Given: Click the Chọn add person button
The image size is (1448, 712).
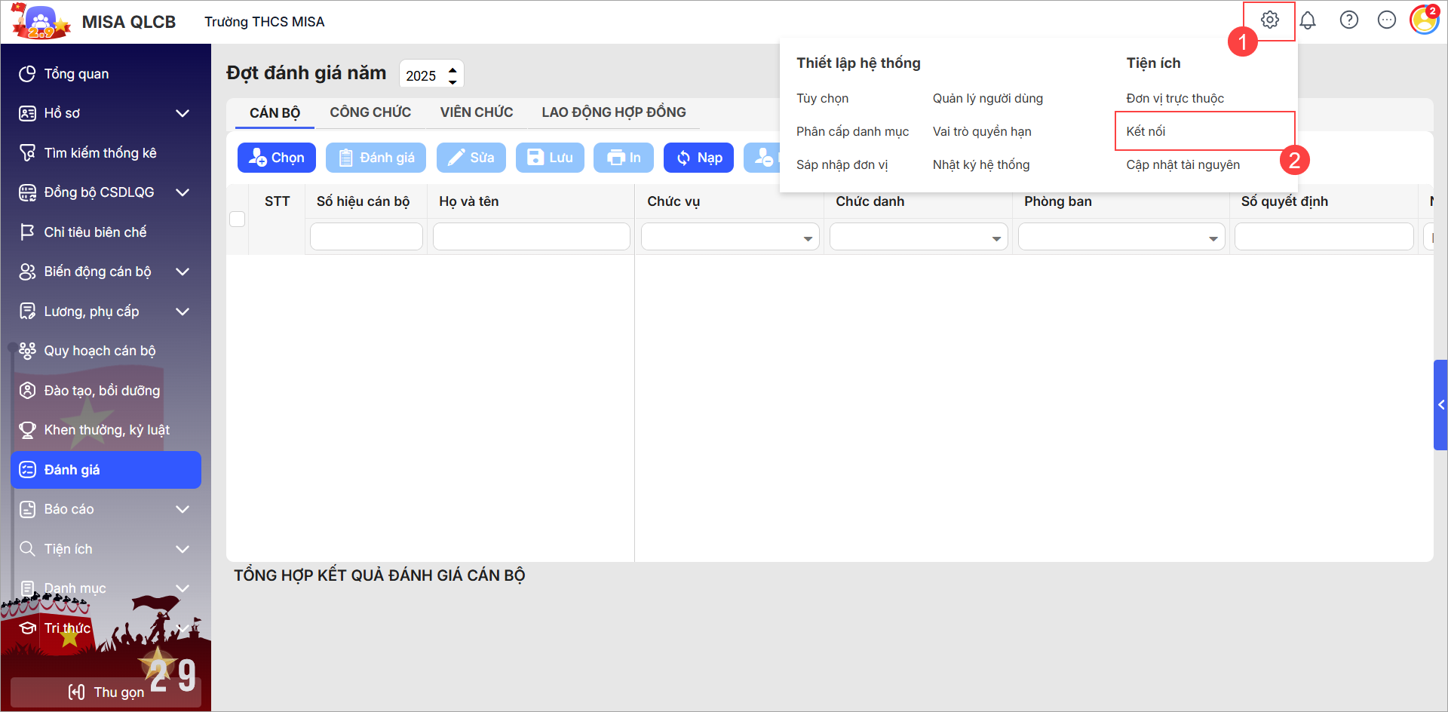Looking at the screenshot, I should coord(276,158).
